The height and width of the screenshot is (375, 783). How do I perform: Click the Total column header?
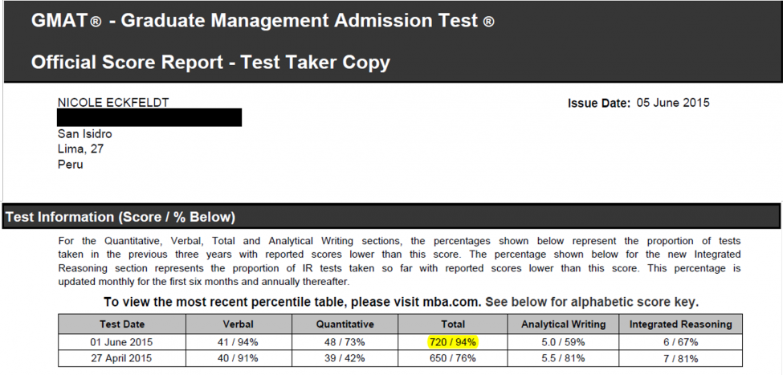pos(453,324)
